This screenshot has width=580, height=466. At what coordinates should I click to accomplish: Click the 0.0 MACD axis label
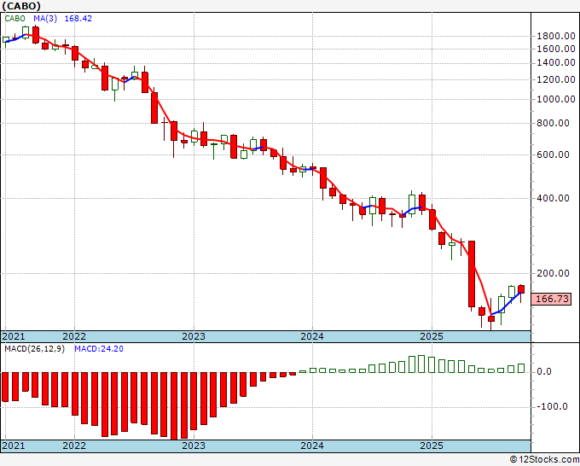tap(544, 371)
